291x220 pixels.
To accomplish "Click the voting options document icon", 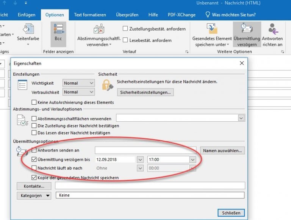I will click(22, 120).
